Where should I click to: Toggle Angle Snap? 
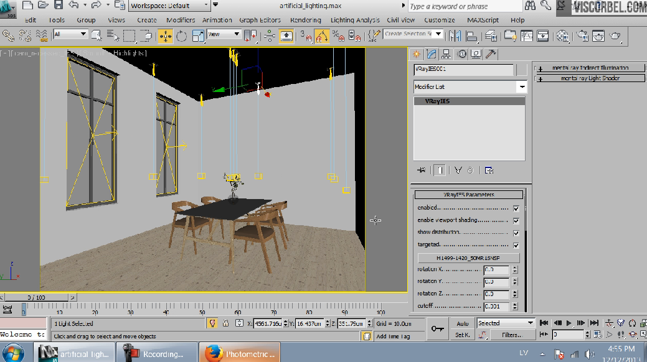pyautogui.click(x=322, y=36)
